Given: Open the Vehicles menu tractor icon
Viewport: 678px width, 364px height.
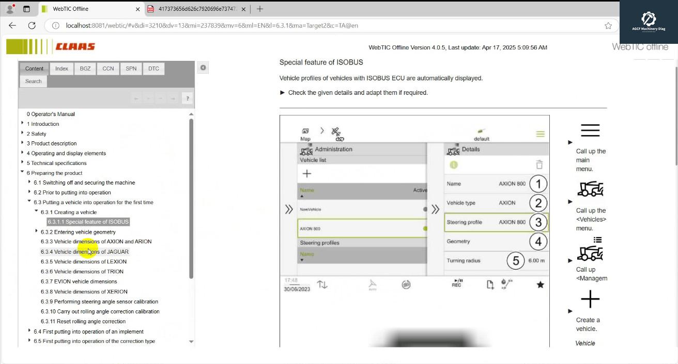Looking at the screenshot, I should coord(590,189).
